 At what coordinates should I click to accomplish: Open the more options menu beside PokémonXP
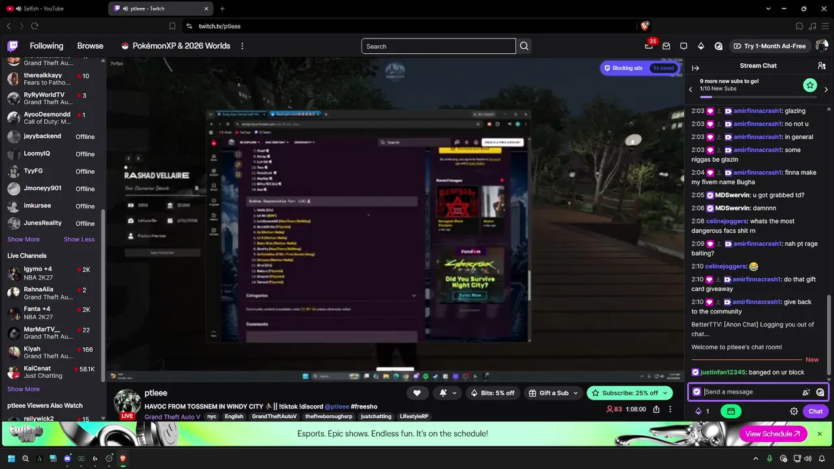click(242, 46)
